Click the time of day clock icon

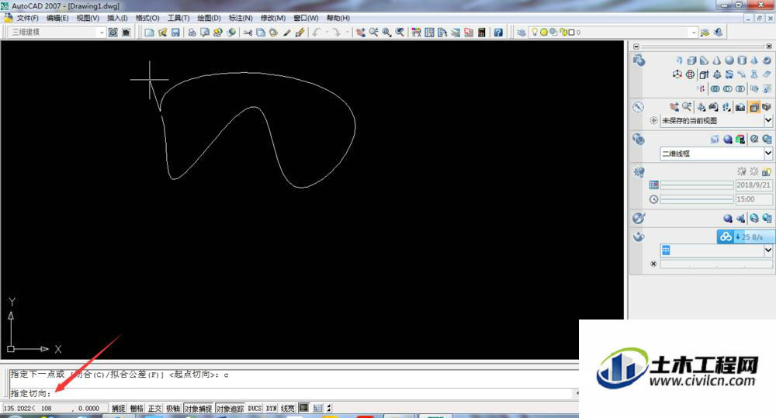[653, 199]
